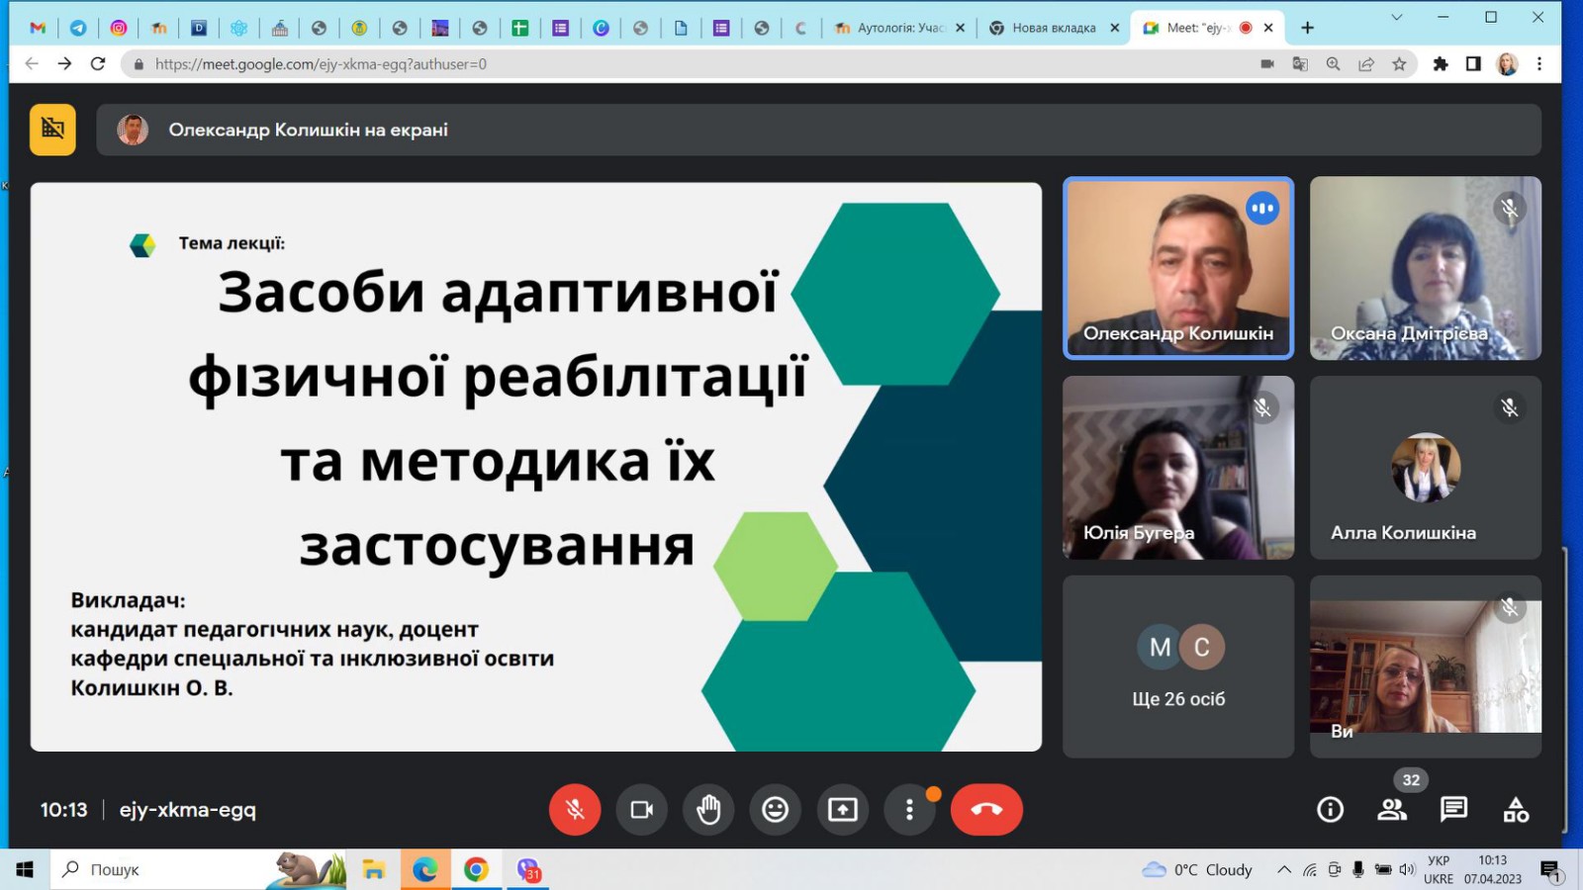Open emoji reactions panel
Image resolution: width=1583 pixels, height=890 pixels.
775,810
